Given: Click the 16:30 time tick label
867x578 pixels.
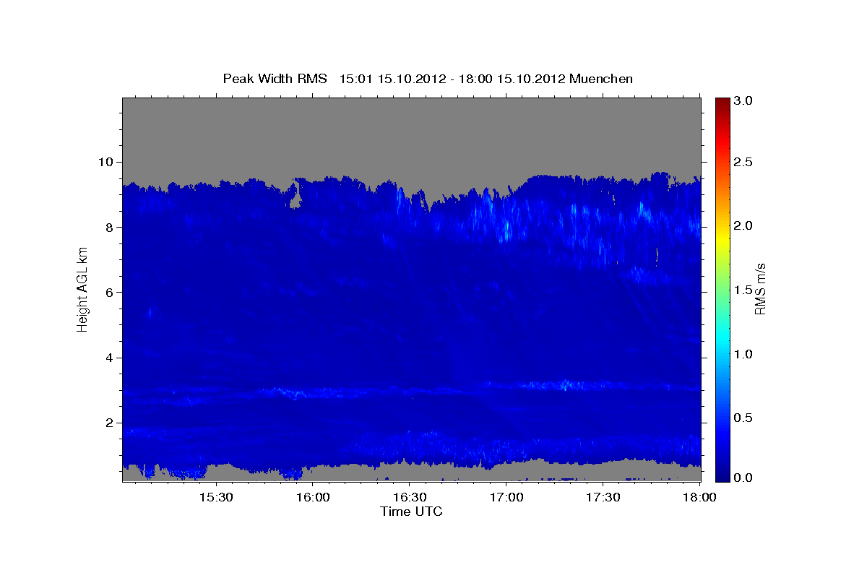Looking at the screenshot, I should [x=410, y=498].
